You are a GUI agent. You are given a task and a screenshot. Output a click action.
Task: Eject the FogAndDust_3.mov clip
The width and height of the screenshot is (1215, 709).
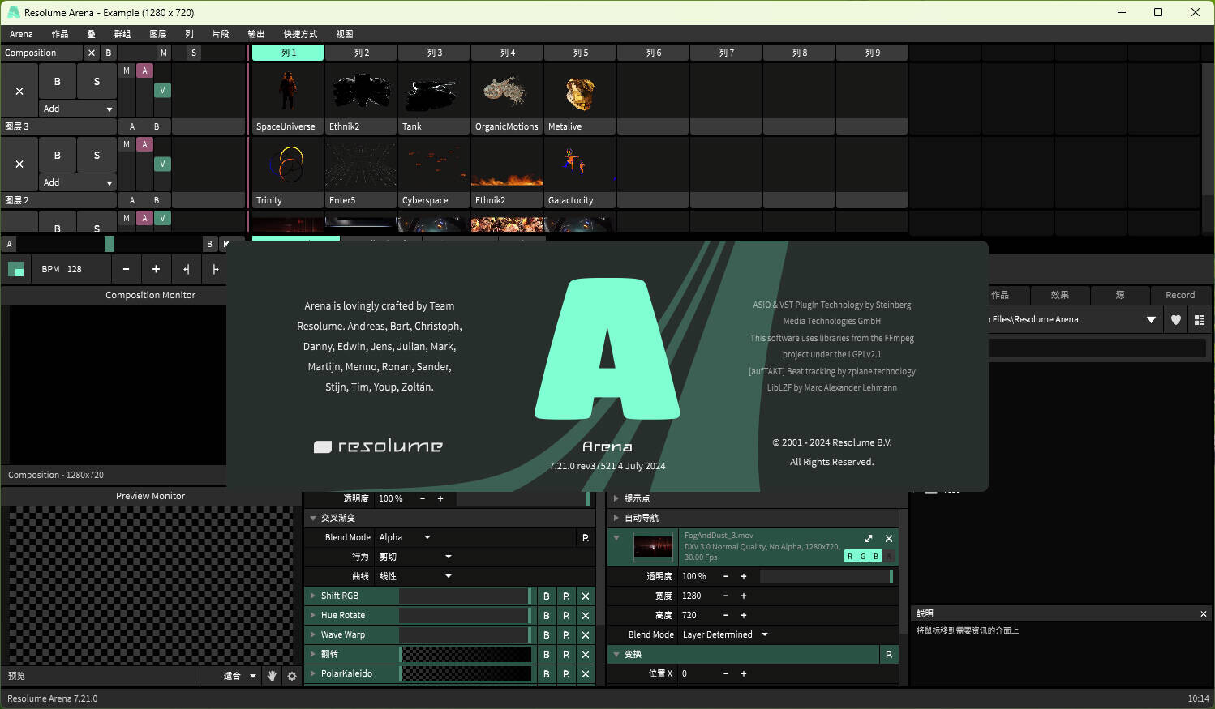[x=889, y=538]
